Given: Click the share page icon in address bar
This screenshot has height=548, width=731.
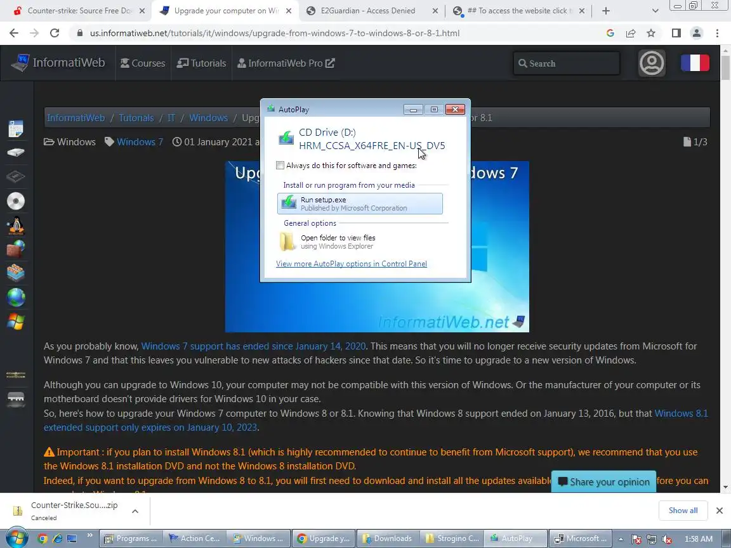Looking at the screenshot, I should [x=631, y=33].
